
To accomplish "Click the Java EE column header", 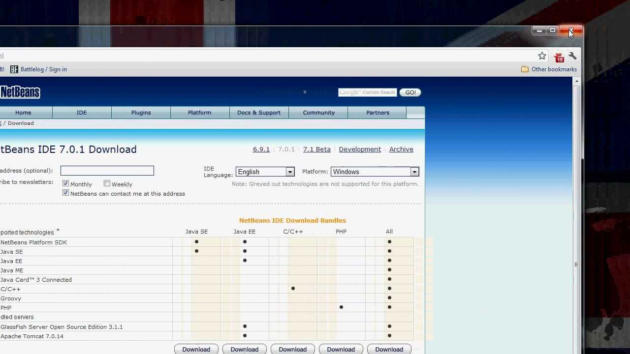I will (244, 232).
